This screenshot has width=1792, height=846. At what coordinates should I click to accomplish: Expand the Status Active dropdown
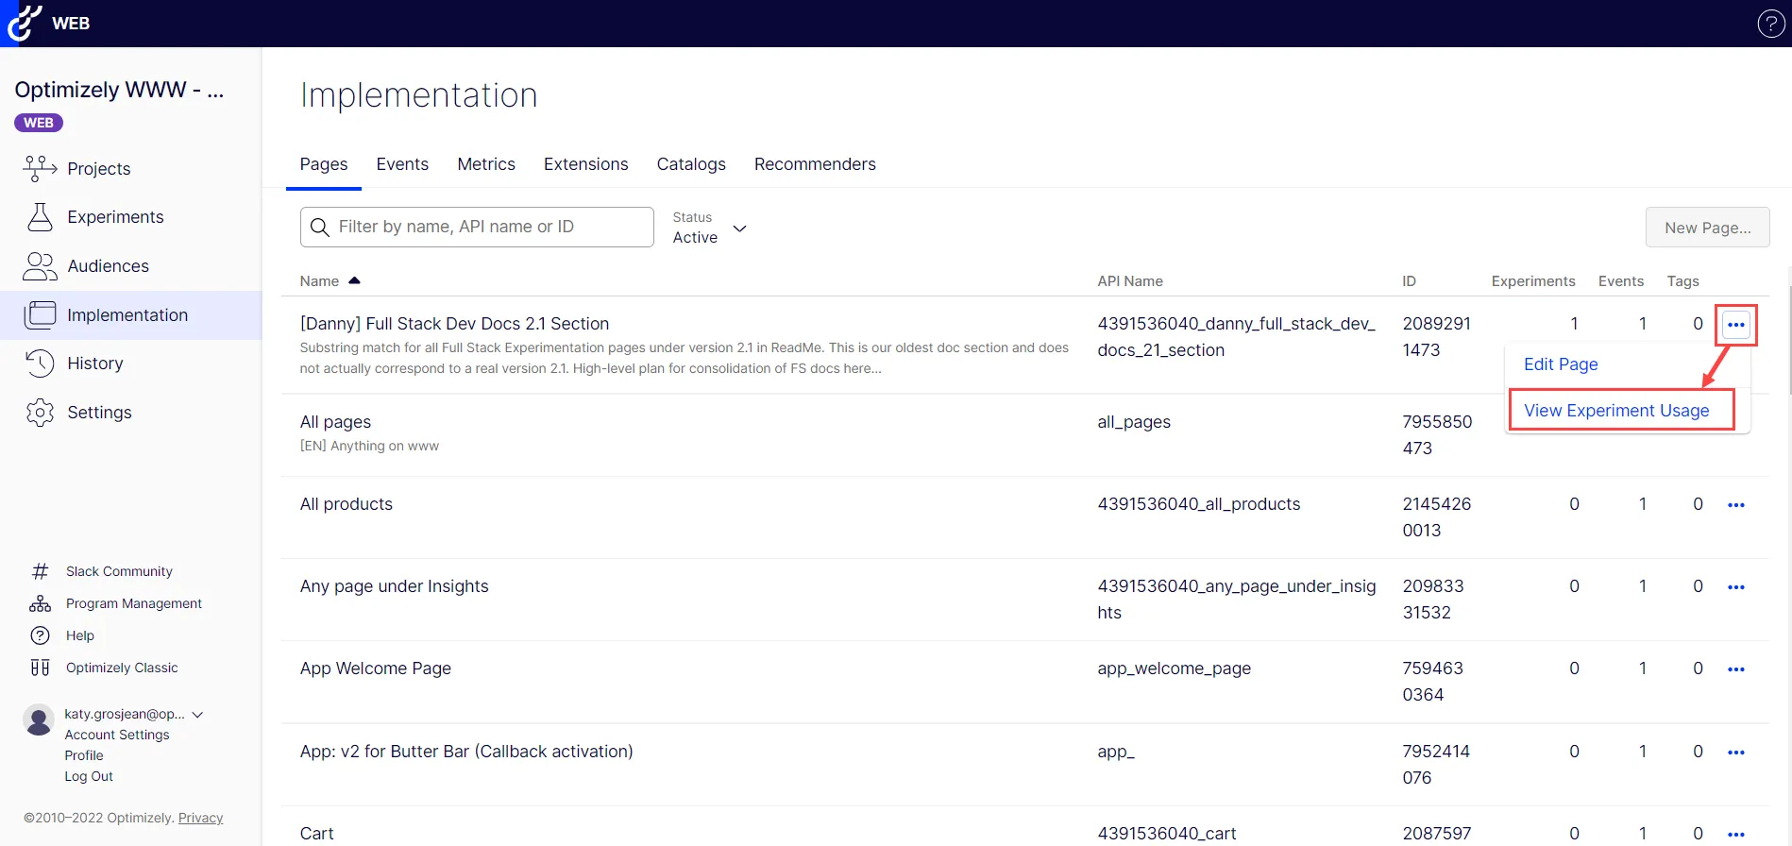[x=710, y=228]
